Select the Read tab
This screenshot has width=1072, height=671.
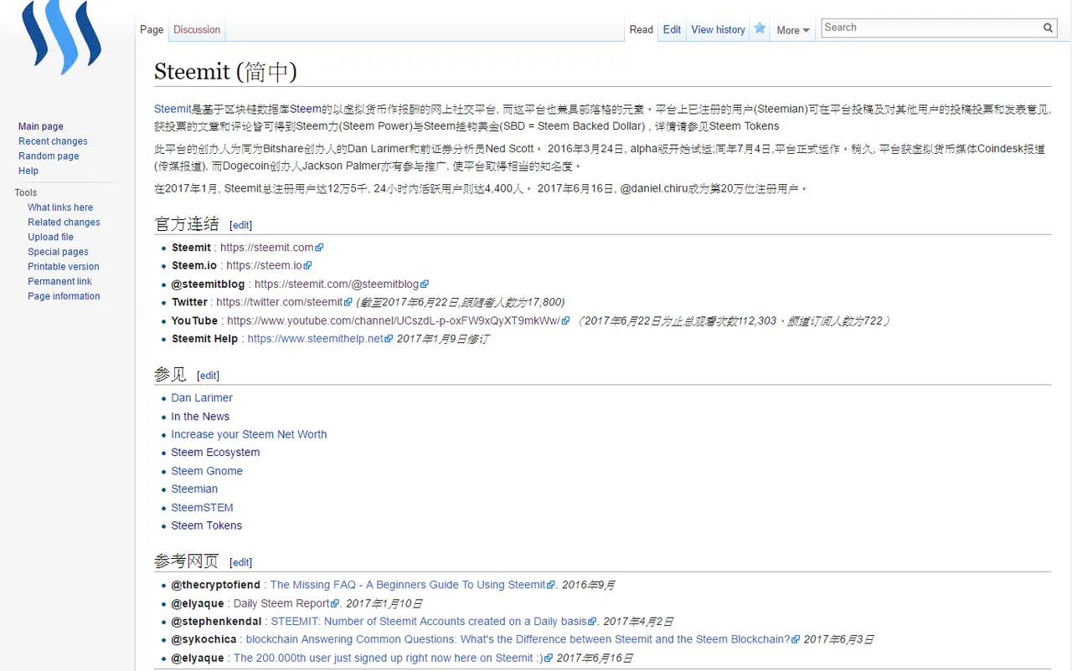(642, 29)
